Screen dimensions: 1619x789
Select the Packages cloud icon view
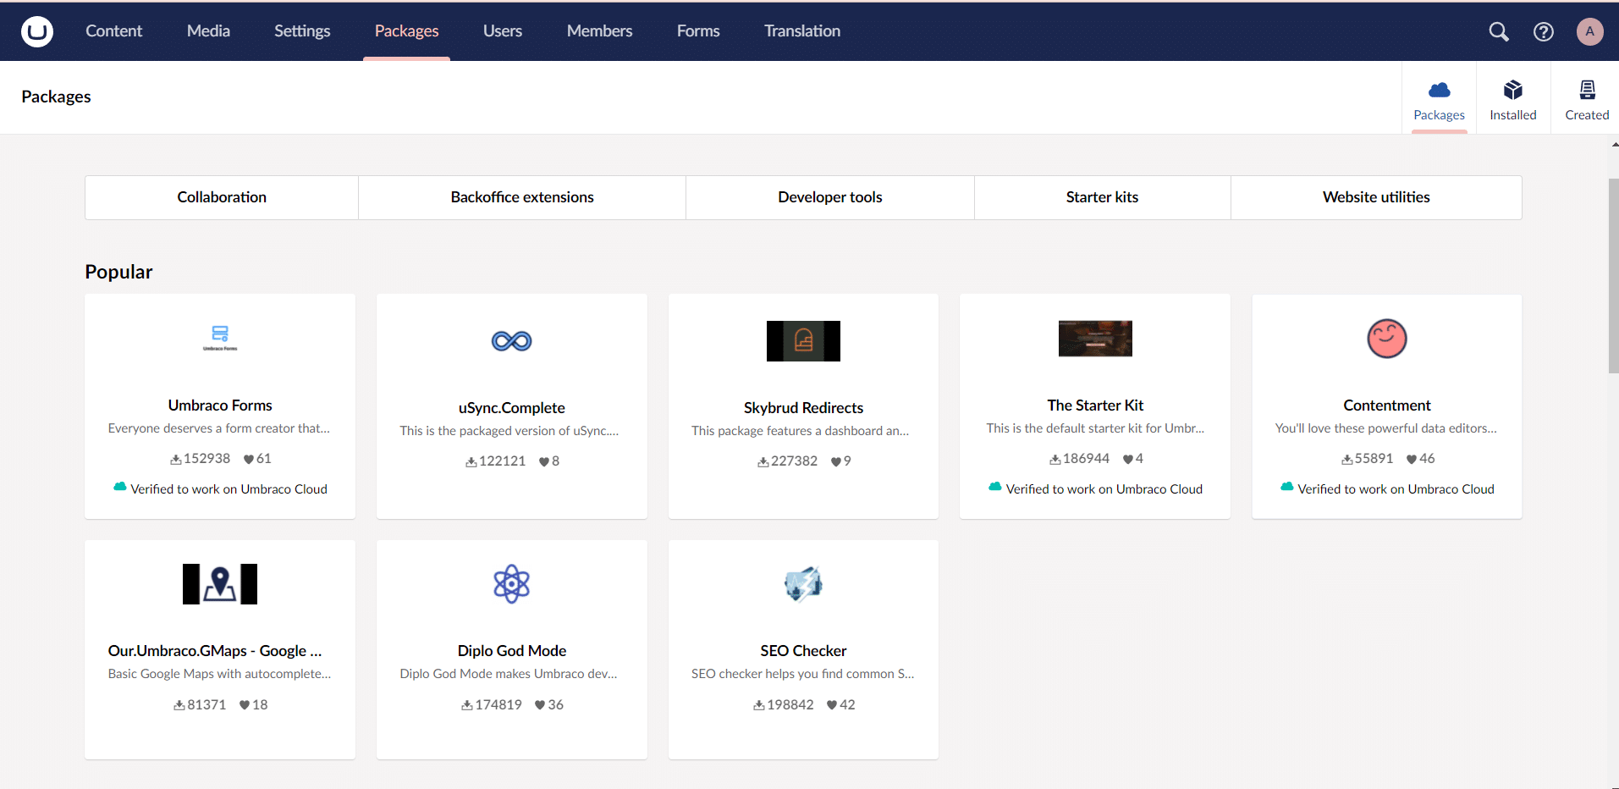[1439, 90]
